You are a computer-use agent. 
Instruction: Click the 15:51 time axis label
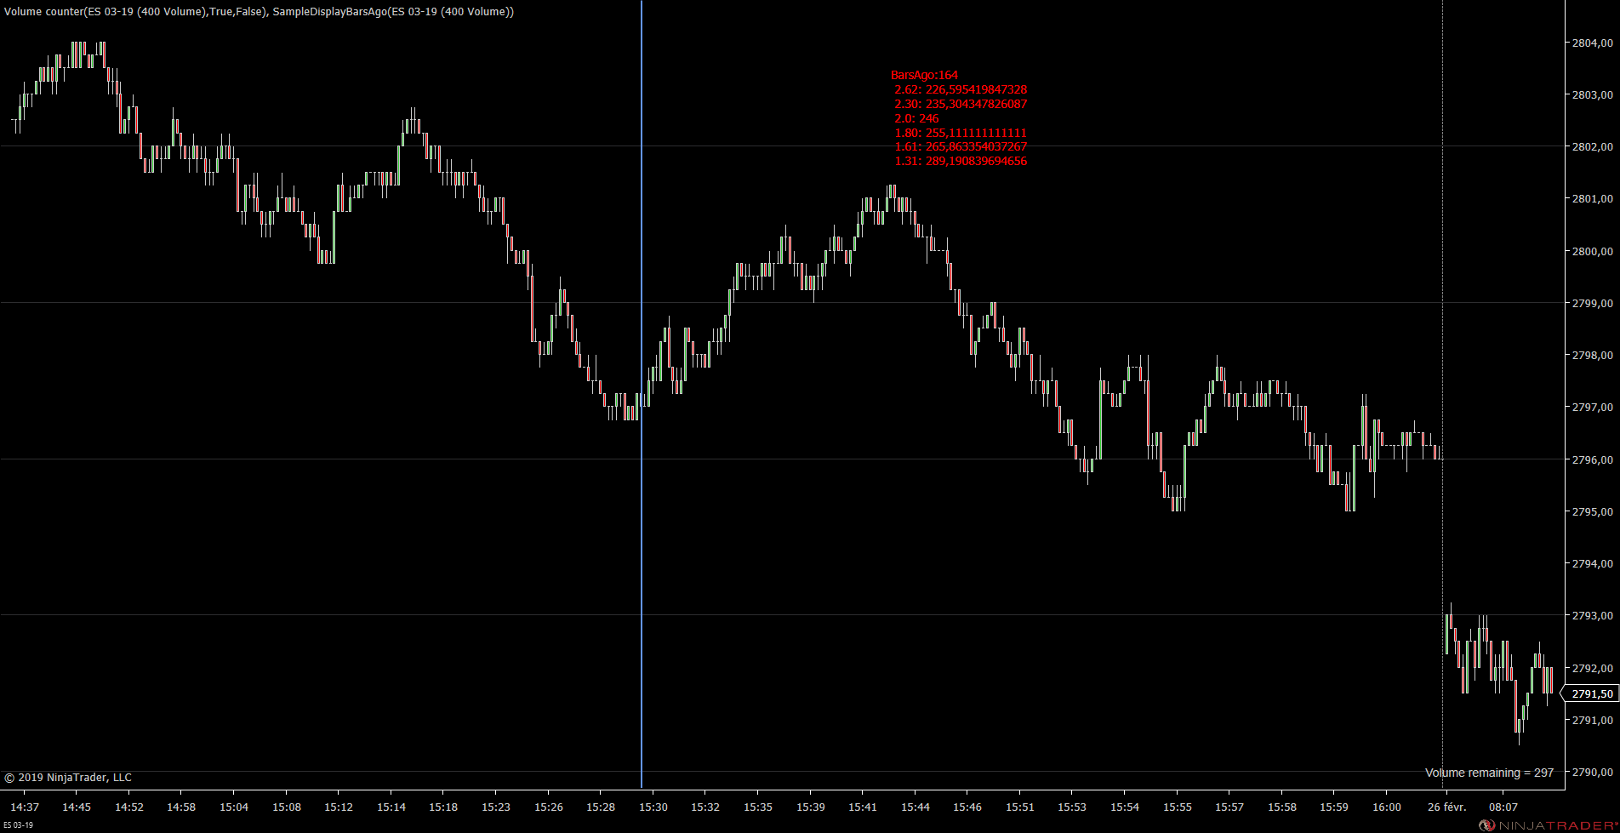[1020, 807]
